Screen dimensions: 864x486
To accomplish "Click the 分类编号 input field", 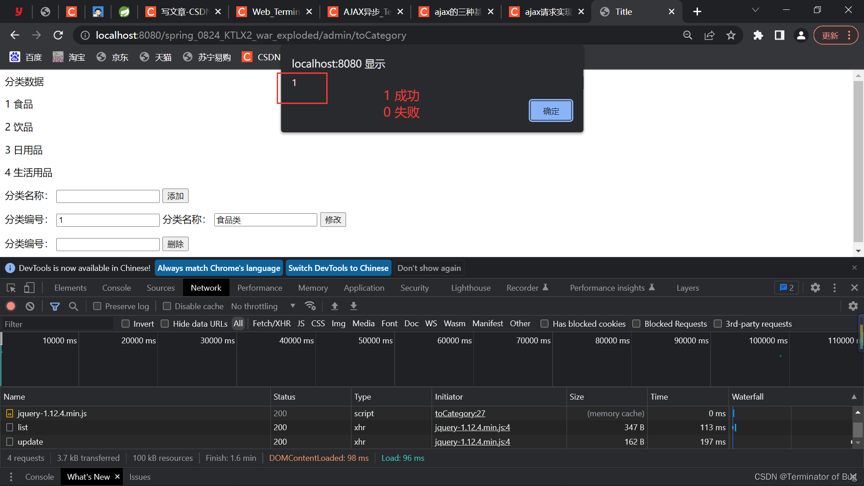I will point(108,220).
